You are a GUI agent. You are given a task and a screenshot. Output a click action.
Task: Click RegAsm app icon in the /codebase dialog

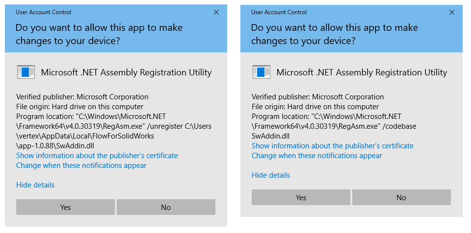click(261, 72)
